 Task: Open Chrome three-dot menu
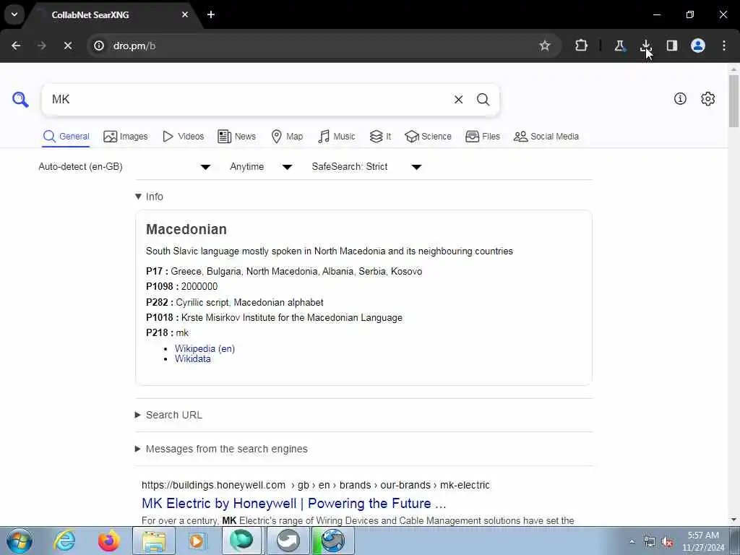724,46
